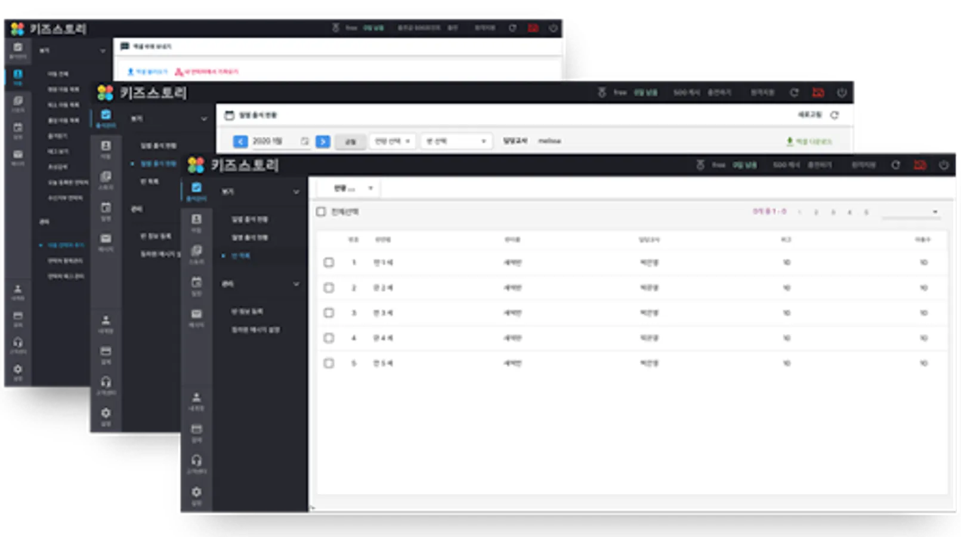Go to pagination page 2

click(x=816, y=212)
